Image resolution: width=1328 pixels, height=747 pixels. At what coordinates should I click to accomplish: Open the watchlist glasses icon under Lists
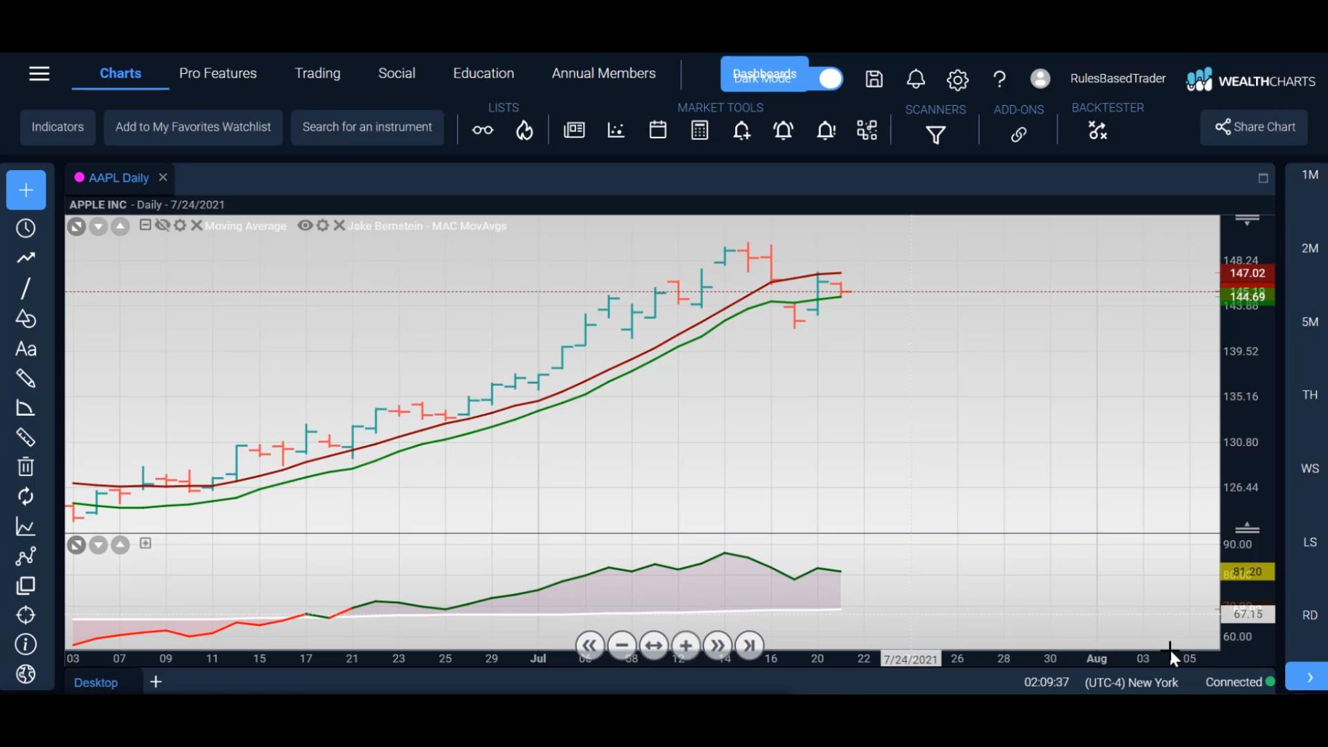coord(483,130)
